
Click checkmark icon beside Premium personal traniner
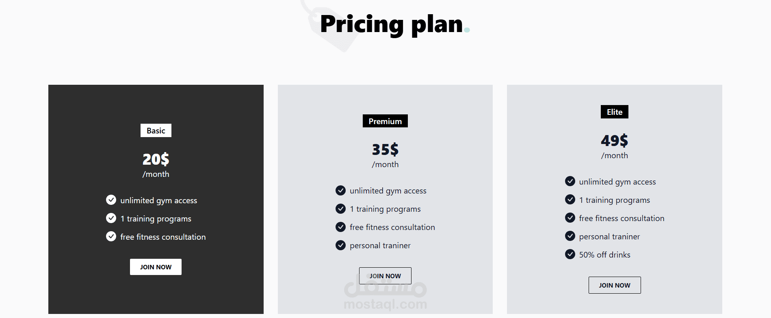click(x=340, y=245)
